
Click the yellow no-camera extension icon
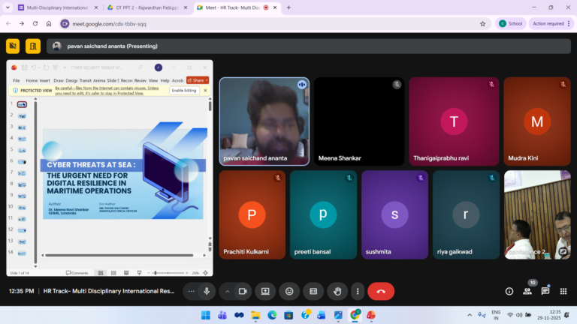(13, 46)
